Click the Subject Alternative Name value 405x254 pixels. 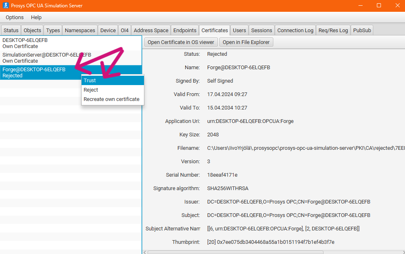tap(283, 228)
